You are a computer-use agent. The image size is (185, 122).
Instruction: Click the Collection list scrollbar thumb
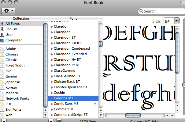coord(46,65)
